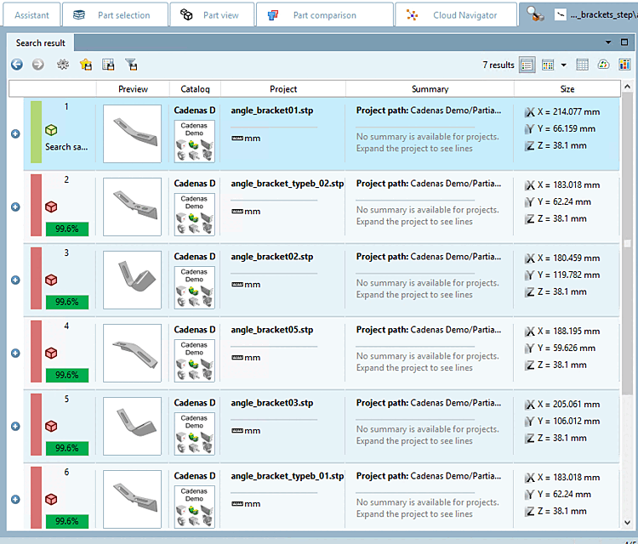
Task: Expand the angle_bracket05.stp result row
Action: pyautogui.click(x=15, y=353)
